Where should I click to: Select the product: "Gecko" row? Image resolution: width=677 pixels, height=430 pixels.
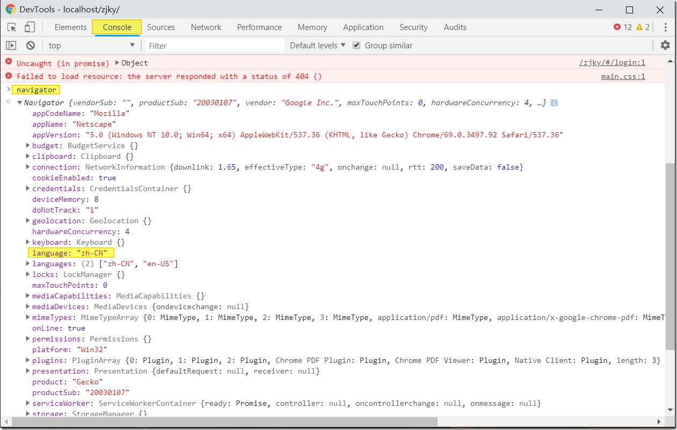[68, 382]
